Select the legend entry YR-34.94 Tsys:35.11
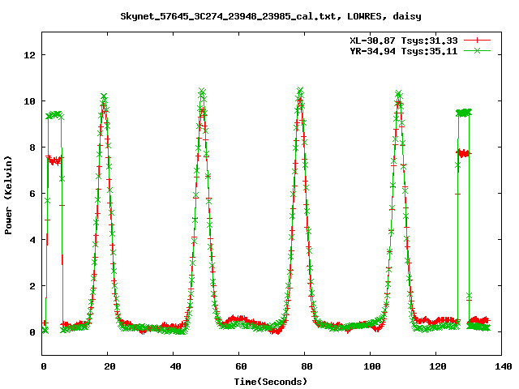The image size is (519, 389). pos(404,51)
